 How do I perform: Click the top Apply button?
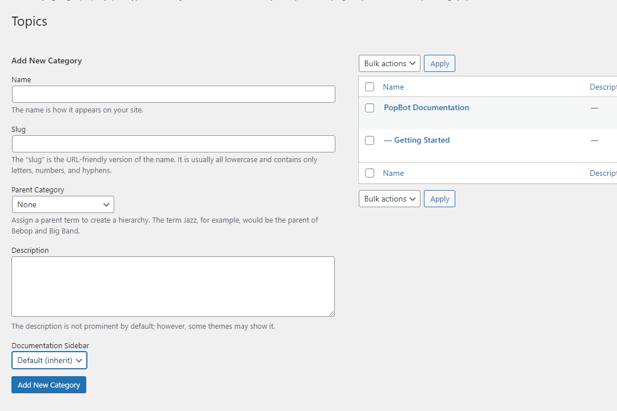click(439, 63)
